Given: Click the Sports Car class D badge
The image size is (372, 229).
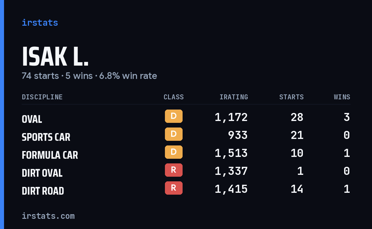Looking at the screenshot, I should pos(174,134).
